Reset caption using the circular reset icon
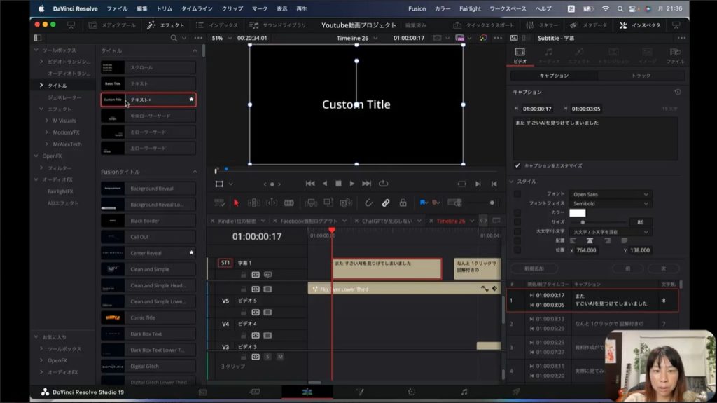The height and width of the screenshot is (403, 717). coord(677,92)
